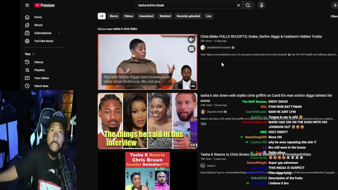The image size is (338, 190).
Task: Open Subscriptions in the sidebar
Action: (42, 33)
